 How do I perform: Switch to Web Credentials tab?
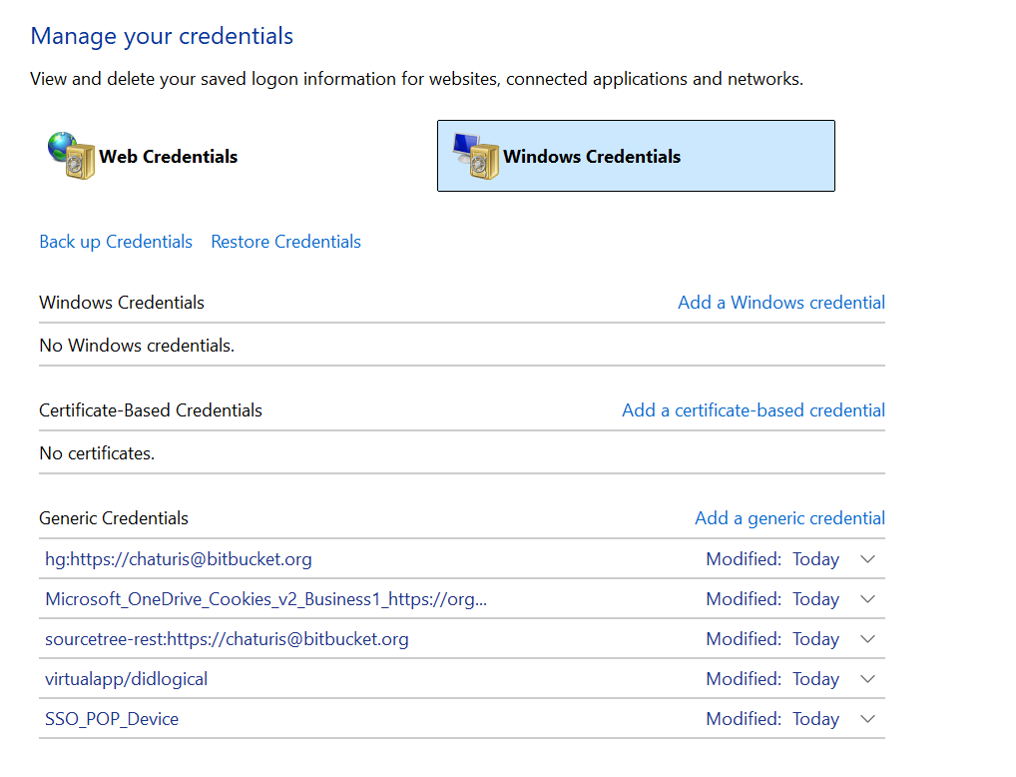click(168, 157)
